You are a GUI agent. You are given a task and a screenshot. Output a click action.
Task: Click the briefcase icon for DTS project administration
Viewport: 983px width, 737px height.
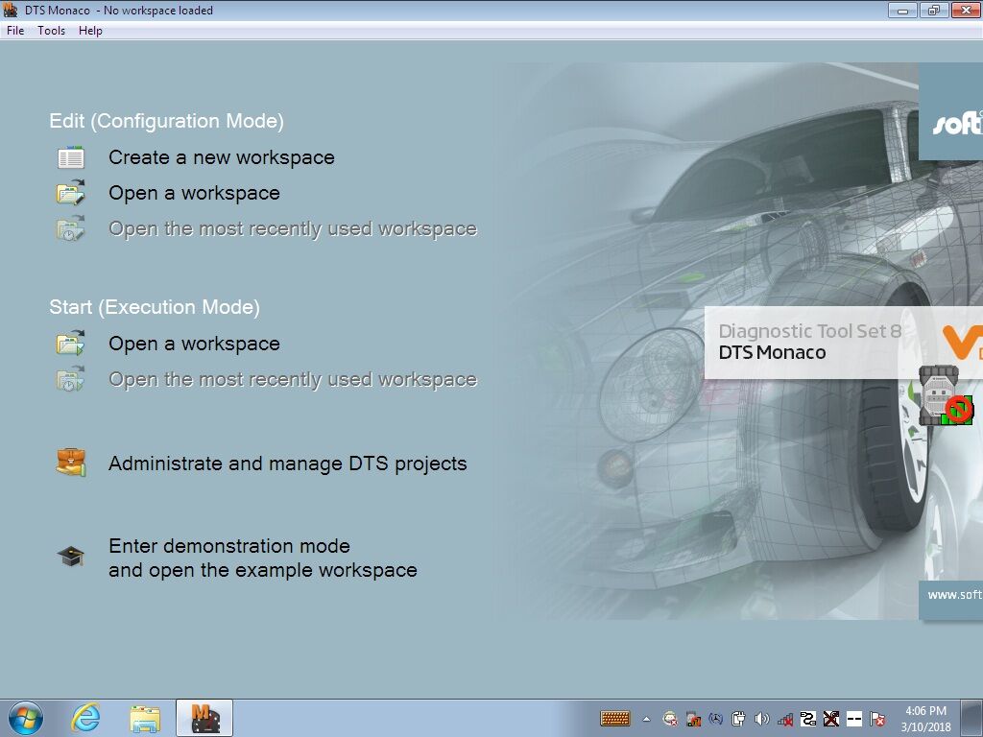point(71,463)
